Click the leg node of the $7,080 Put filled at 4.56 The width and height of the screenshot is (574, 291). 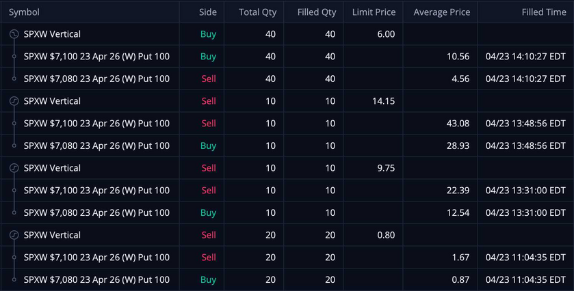14,79
